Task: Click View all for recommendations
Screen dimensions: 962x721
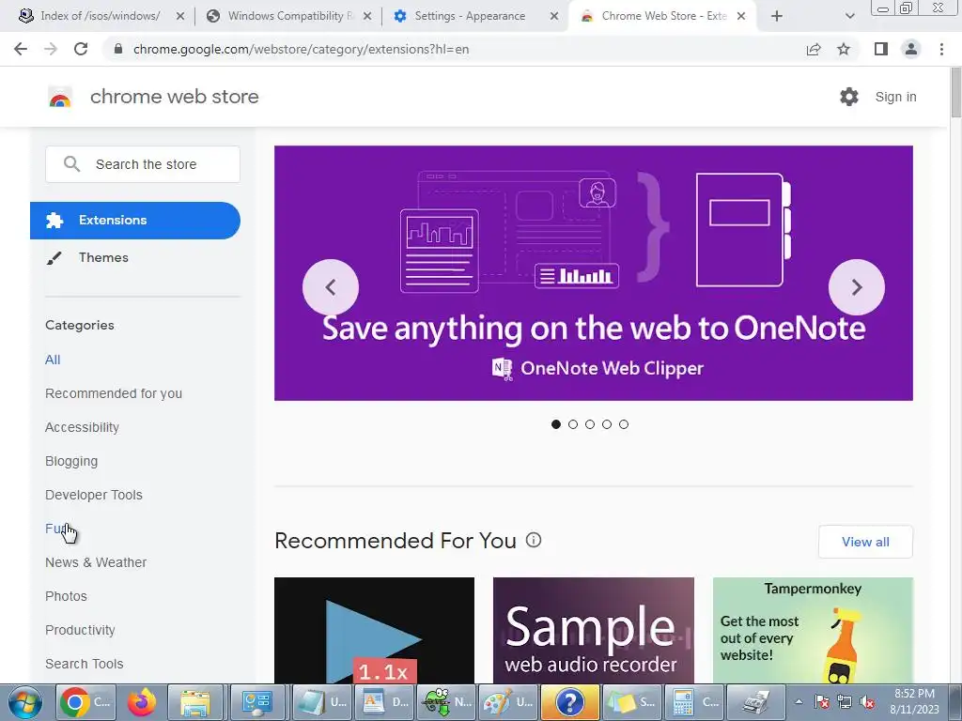Action: pos(865,542)
